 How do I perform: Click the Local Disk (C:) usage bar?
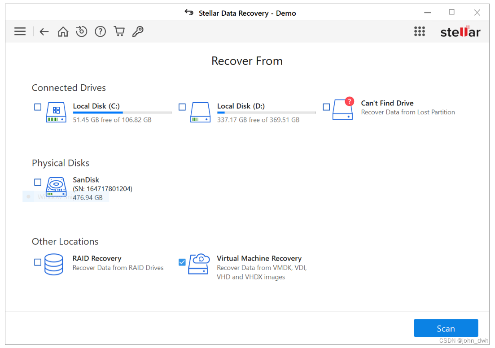pos(122,113)
